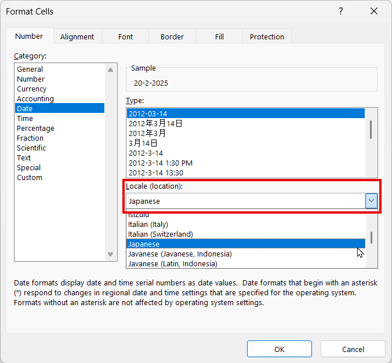The height and width of the screenshot is (363, 392).
Task: Choose the Scientific category
Action: point(60,148)
